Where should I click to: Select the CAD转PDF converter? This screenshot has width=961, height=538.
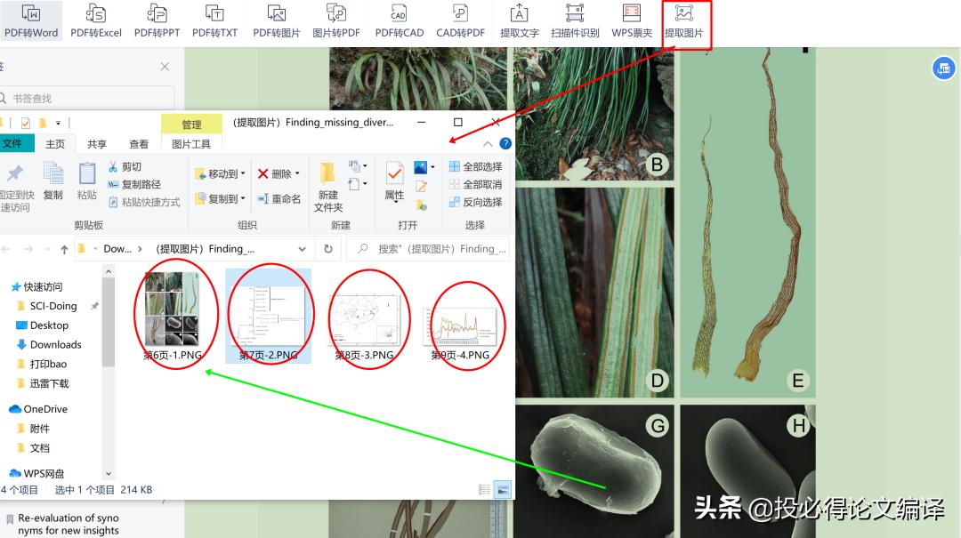coord(461,22)
